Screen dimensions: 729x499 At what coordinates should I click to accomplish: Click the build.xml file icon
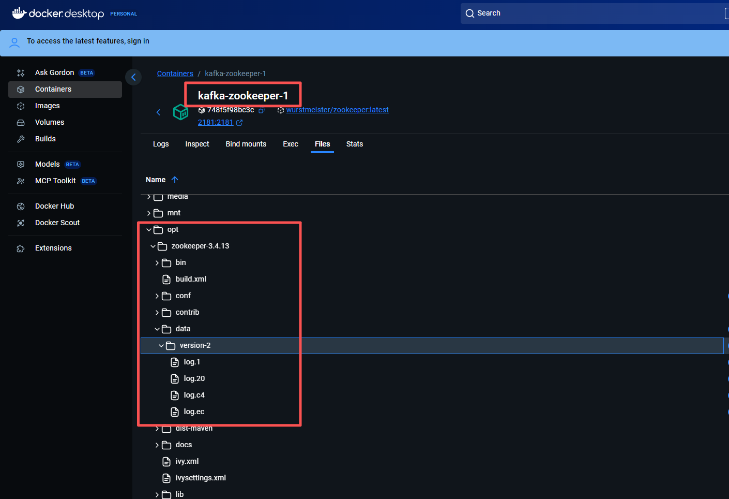click(166, 280)
